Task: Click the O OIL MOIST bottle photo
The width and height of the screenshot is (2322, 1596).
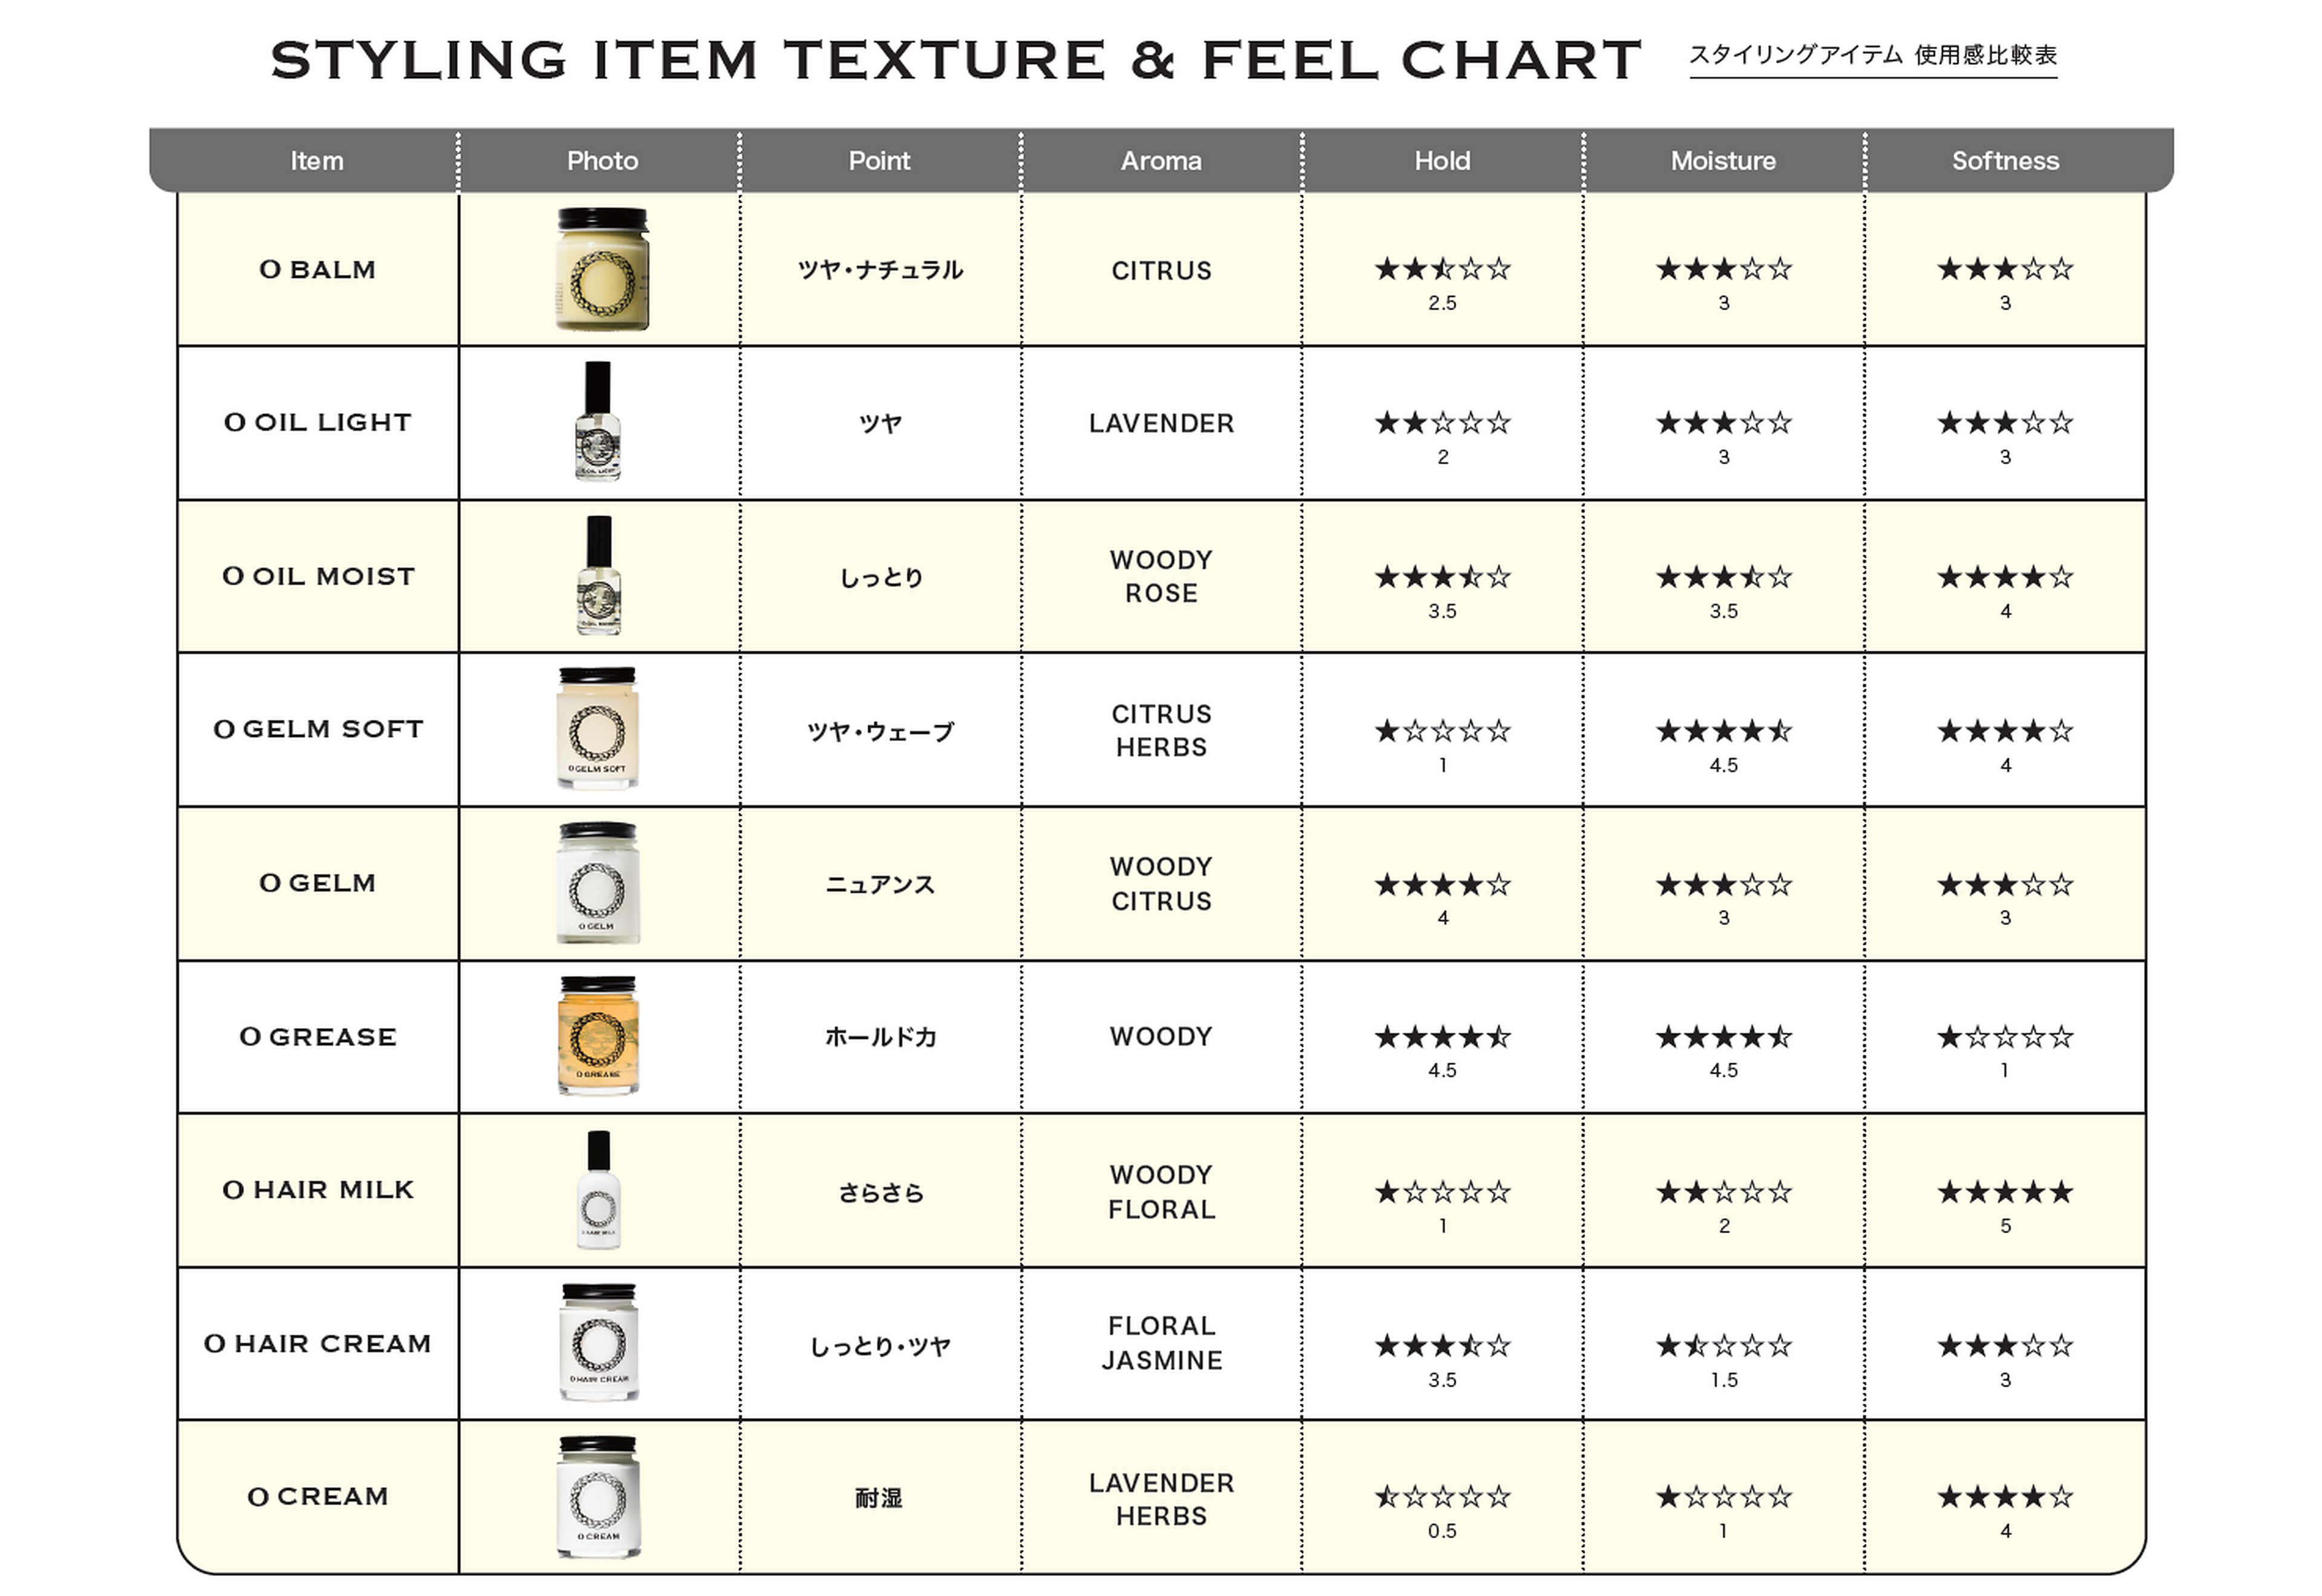Action: [599, 575]
